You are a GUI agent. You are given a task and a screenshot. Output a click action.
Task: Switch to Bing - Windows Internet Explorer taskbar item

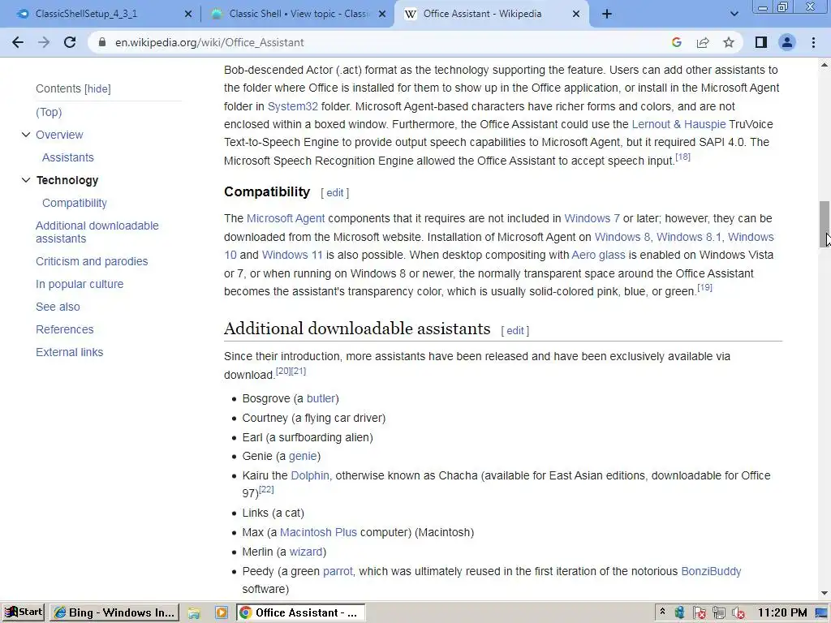click(114, 612)
